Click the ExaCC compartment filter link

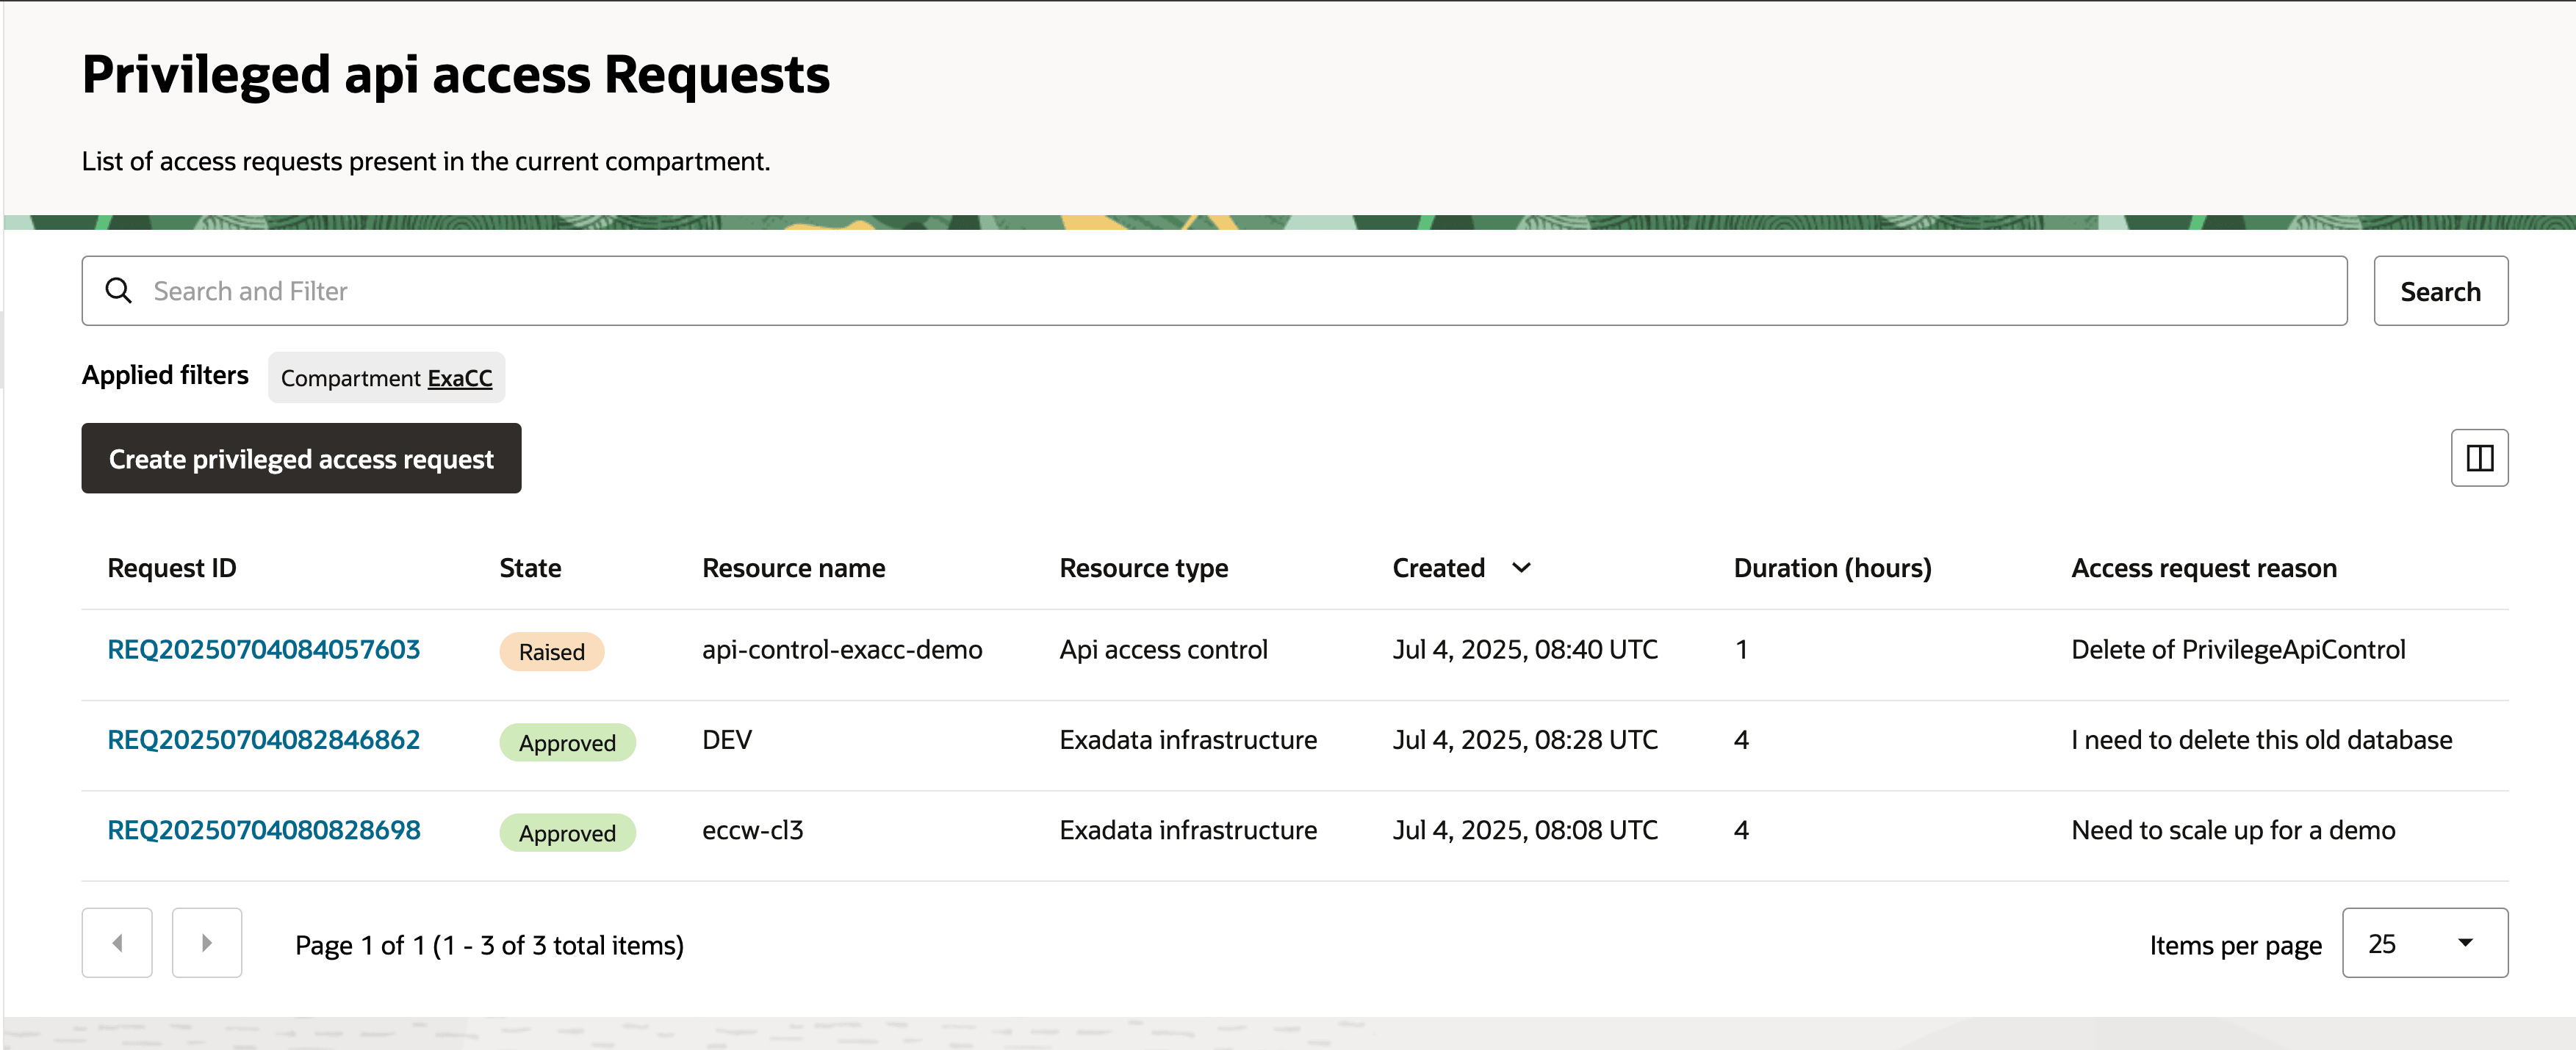click(x=459, y=379)
